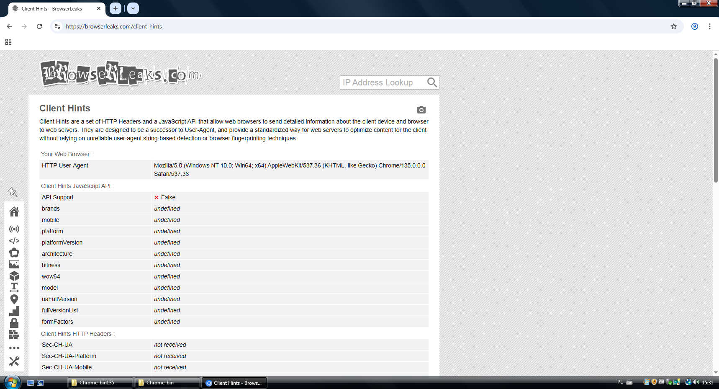Open a new tab with the plus button
Image resolution: width=719 pixels, height=389 pixels.
[116, 8]
